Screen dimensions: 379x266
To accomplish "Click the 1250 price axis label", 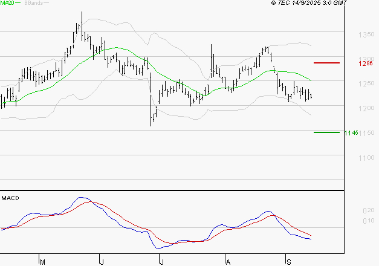I will pos(366,83).
